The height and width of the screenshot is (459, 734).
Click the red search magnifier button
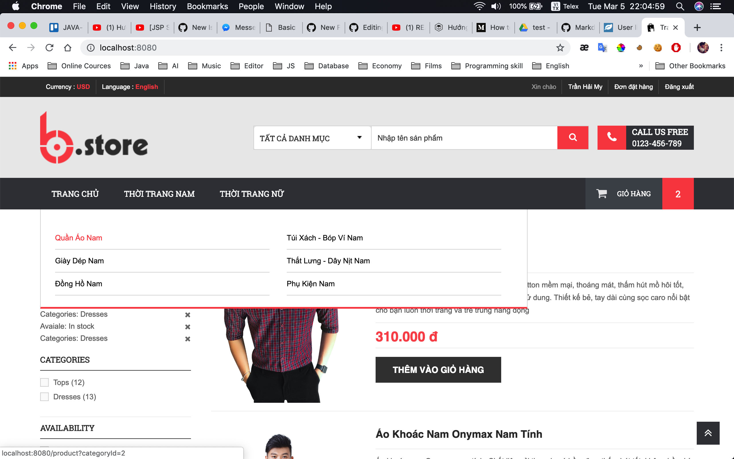[573, 137]
